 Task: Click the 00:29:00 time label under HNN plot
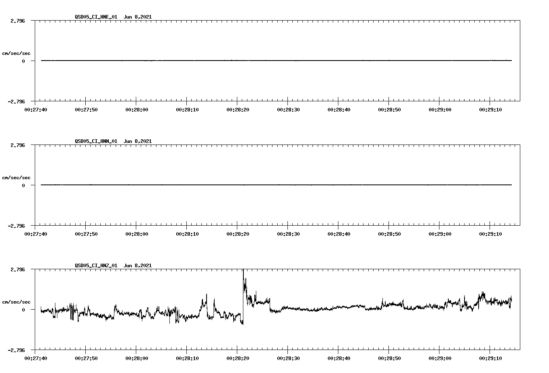pos(440,234)
